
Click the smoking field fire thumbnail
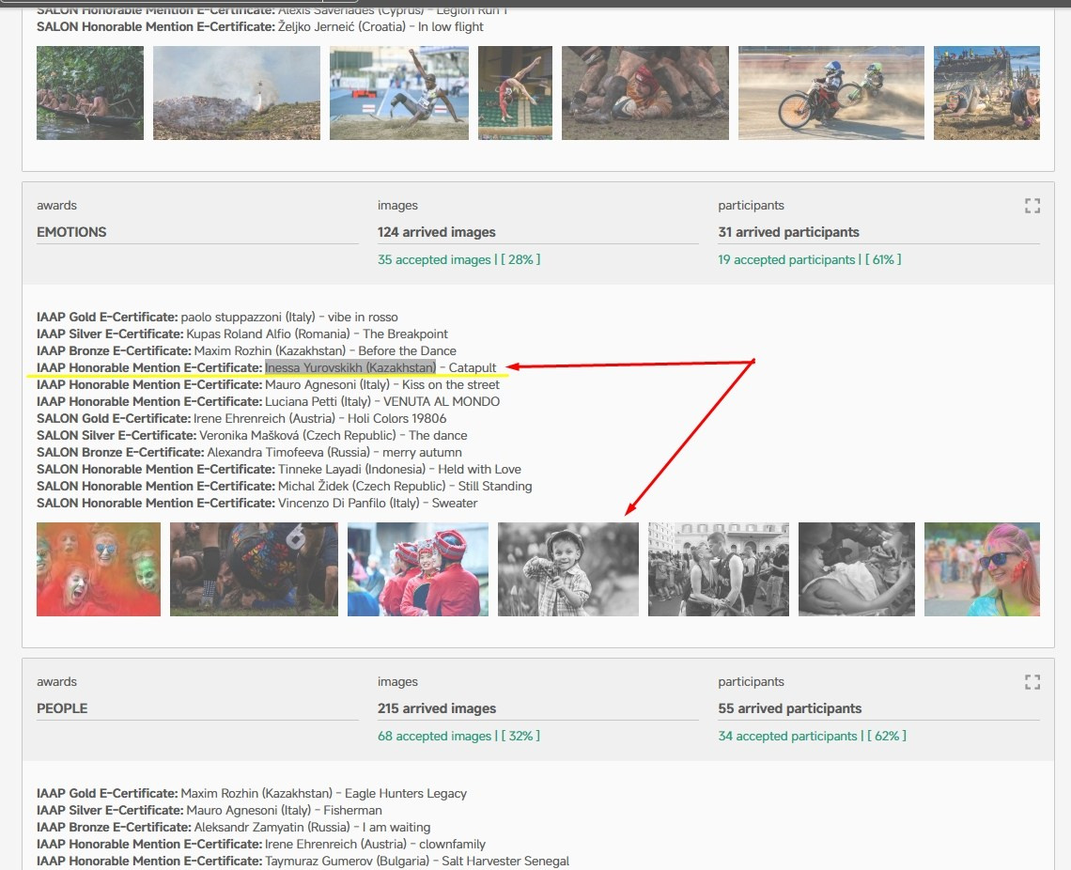tap(236, 93)
